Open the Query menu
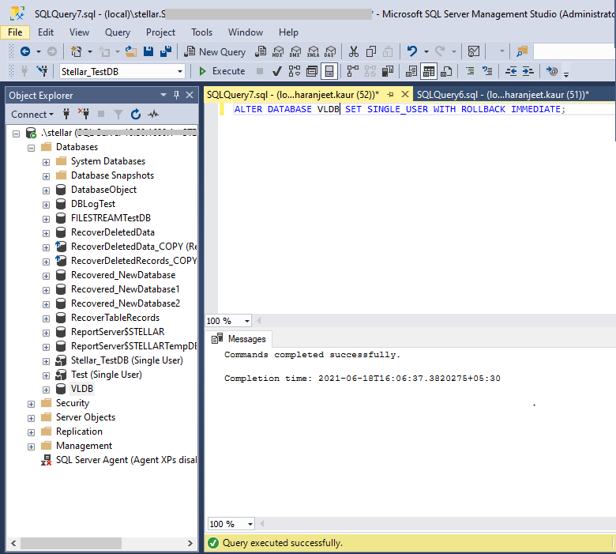The image size is (616, 554). tap(118, 32)
